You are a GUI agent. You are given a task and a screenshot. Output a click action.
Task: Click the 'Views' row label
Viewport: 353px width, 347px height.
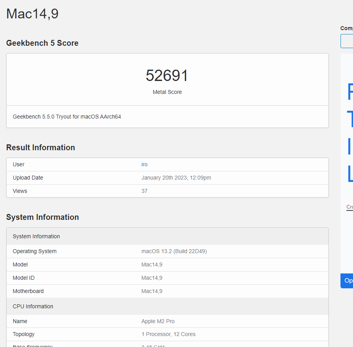coord(20,191)
